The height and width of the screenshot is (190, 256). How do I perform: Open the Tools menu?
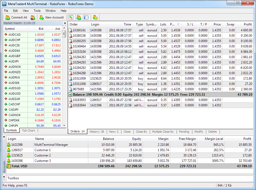37,11
